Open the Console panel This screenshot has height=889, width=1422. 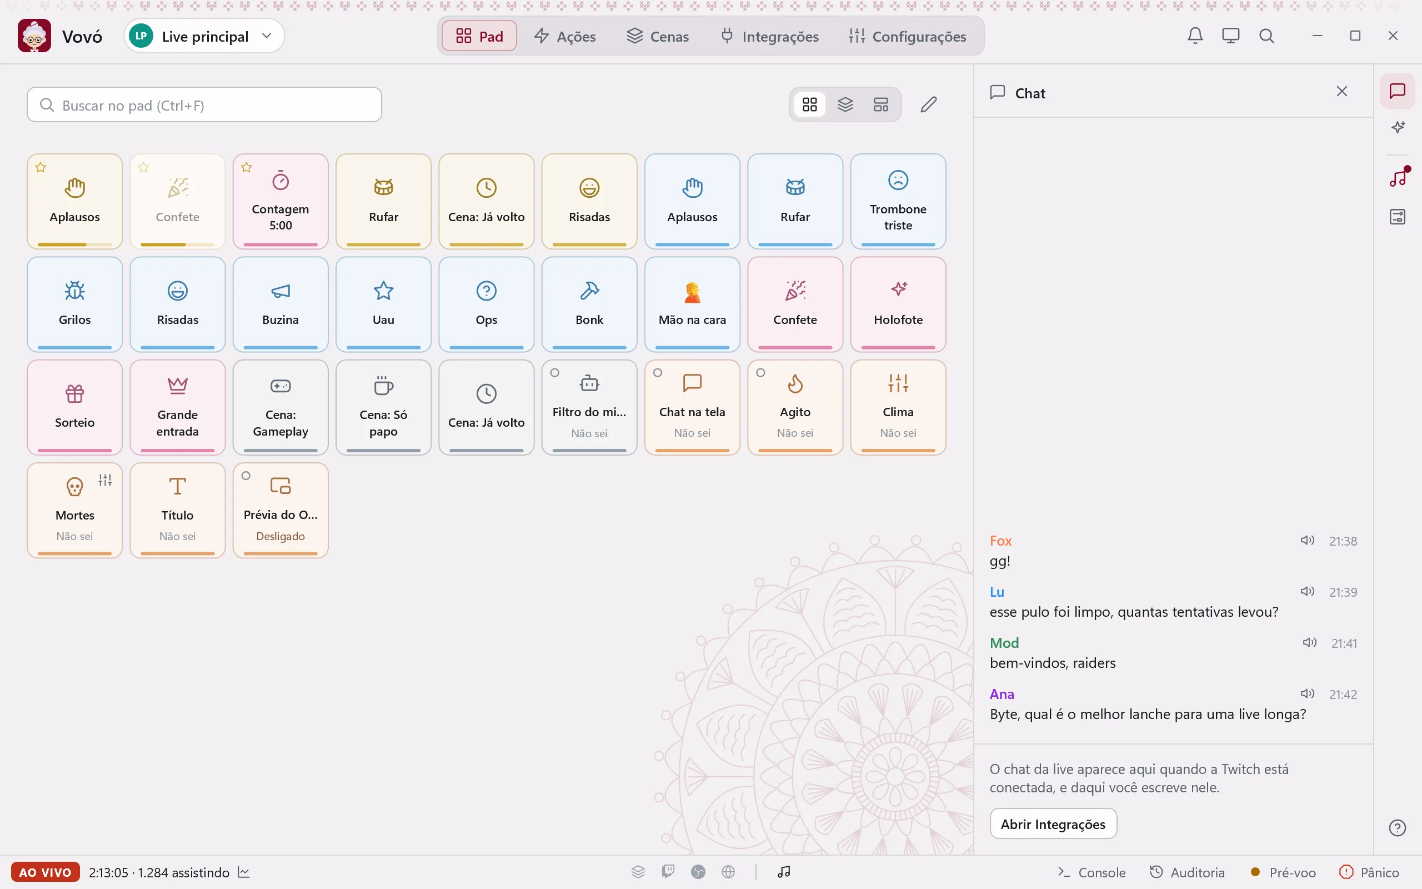click(1091, 872)
